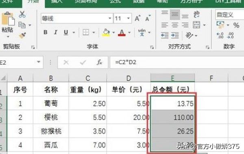
Task: Click the Increase Font Size icon
Action: [138, 18]
